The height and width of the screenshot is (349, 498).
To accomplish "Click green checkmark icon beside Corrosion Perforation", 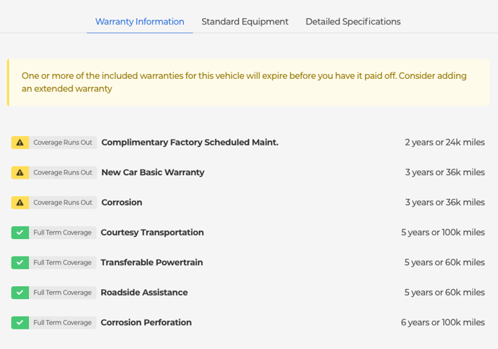I will tap(20, 323).
